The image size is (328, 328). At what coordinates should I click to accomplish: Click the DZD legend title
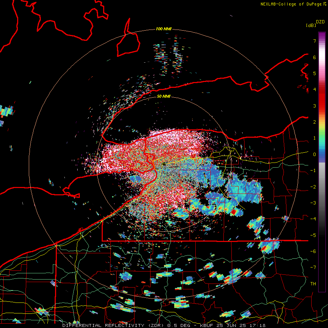point(320,22)
